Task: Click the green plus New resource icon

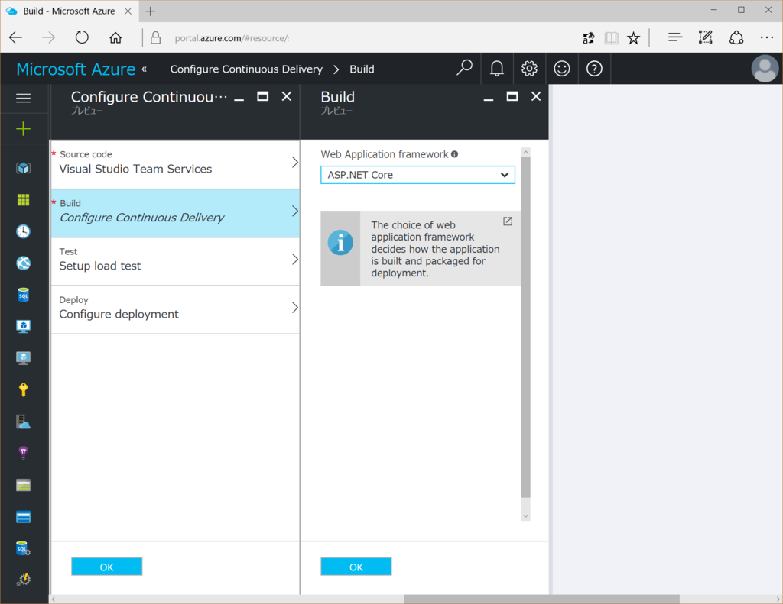Action: click(x=23, y=129)
